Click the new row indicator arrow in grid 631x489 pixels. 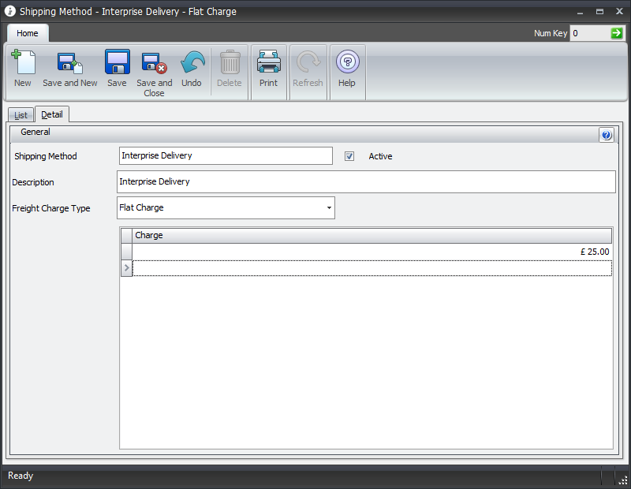(126, 268)
